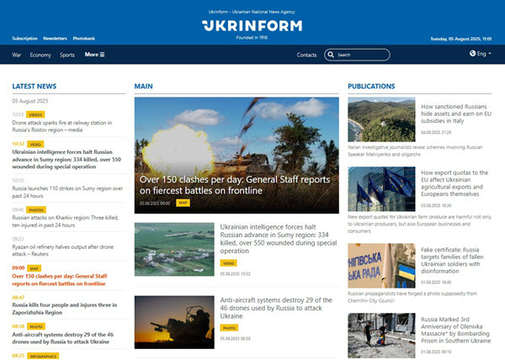Open Sumy region headline in Main column

279,239
